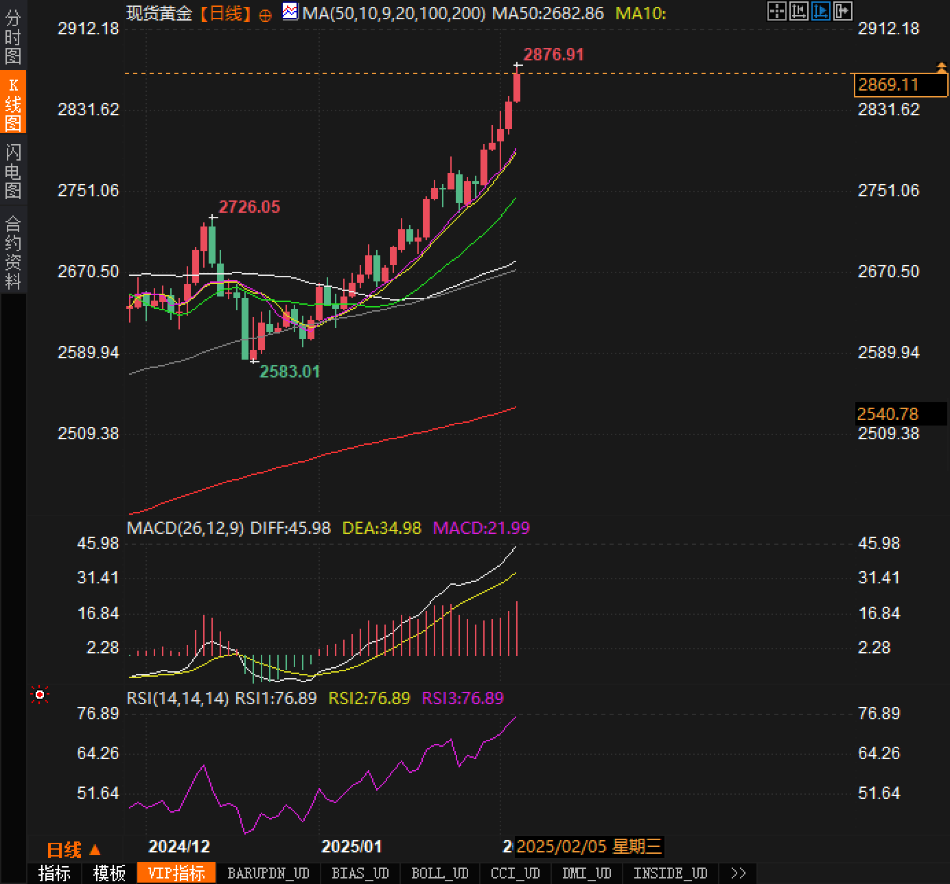Click the MA50:2682.86 value label
This screenshot has height=884, width=950.
[548, 14]
